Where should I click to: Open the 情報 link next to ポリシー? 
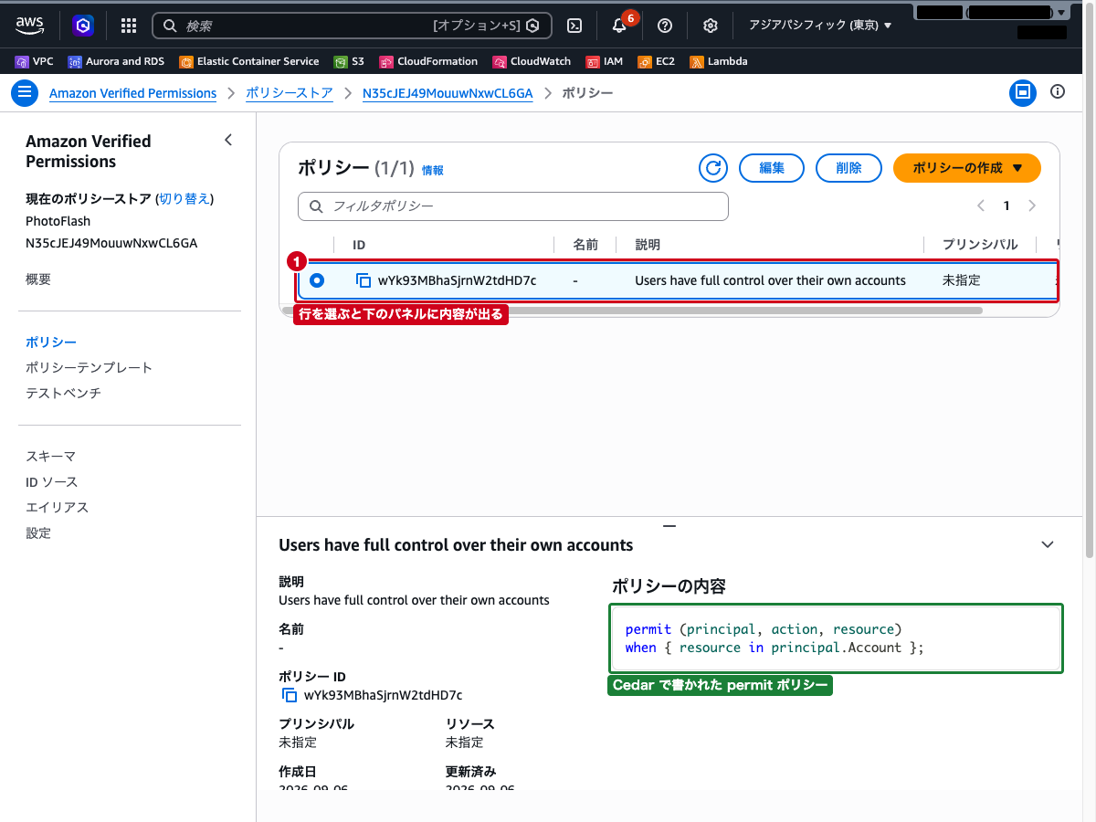pos(433,170)
